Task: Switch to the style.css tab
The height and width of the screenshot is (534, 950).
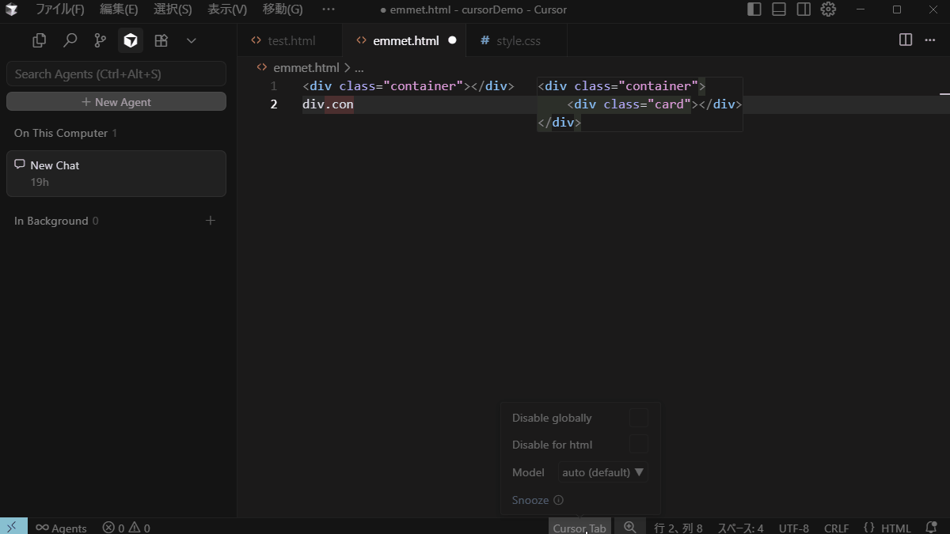Action: click(518, 40)
